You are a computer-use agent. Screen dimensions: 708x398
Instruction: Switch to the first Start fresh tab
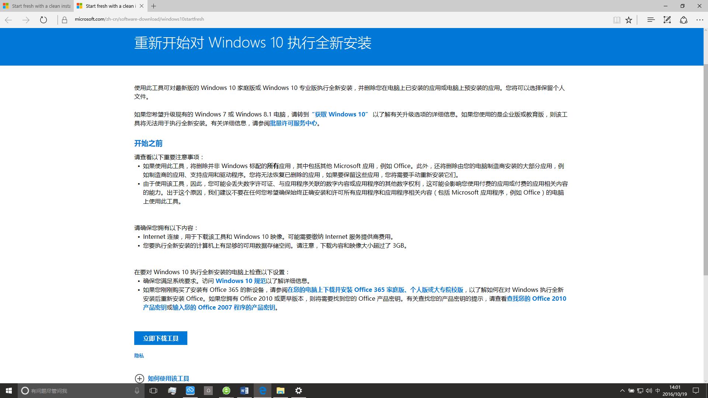[x=37, y=6]
